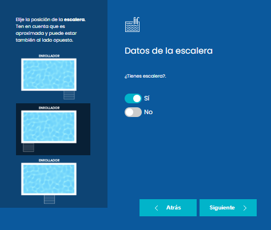Click the No label next to the toggle
This screenshot has height=230, width=271.
tap(148, 112)
